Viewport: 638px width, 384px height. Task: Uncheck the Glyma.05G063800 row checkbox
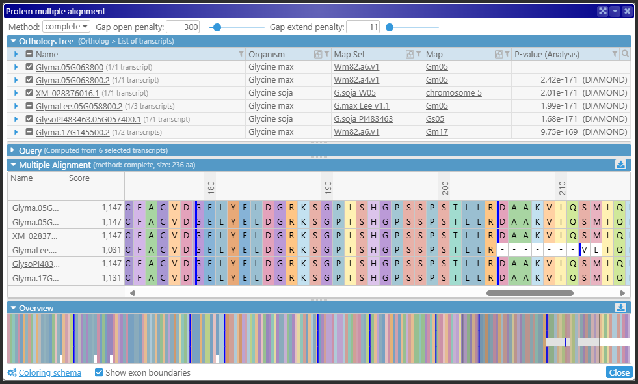[x=29, y=67]
